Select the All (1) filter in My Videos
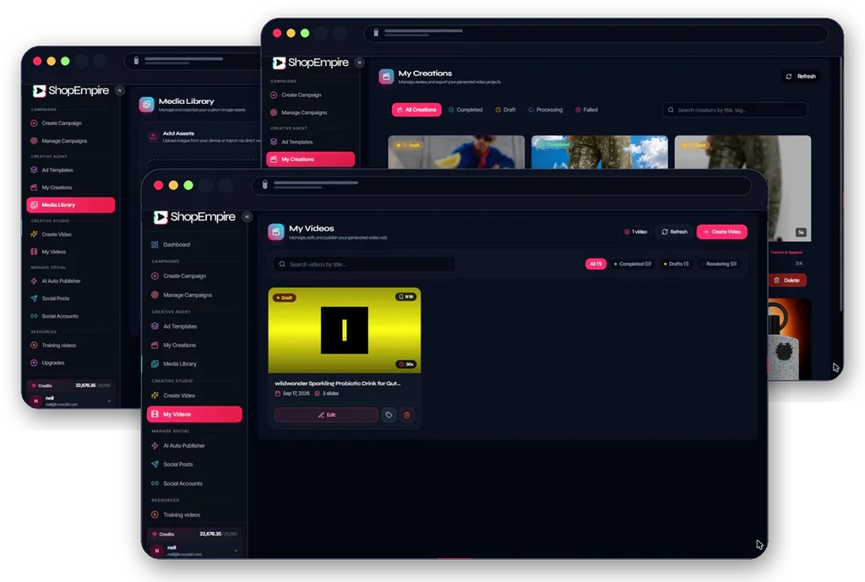Viewport: 865px width, 582px height. click(x=596, y=264)
